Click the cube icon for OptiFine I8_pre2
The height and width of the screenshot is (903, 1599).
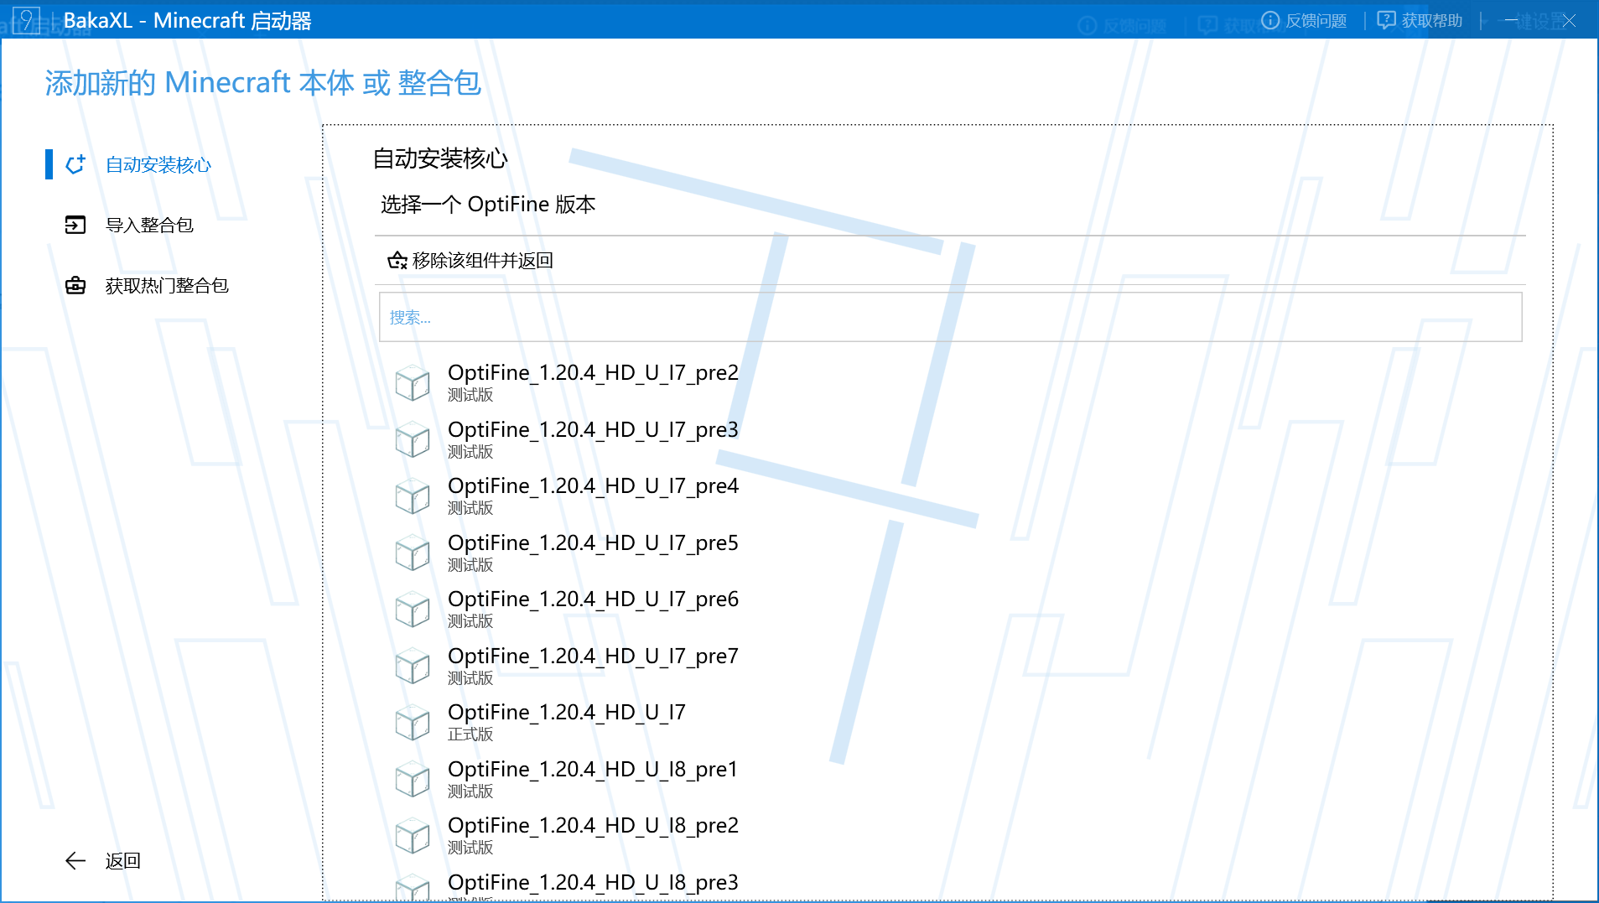[x=413, y=835]
